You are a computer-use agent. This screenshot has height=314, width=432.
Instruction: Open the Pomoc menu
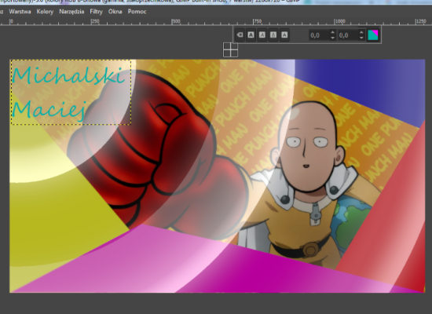tap(137, 12)
